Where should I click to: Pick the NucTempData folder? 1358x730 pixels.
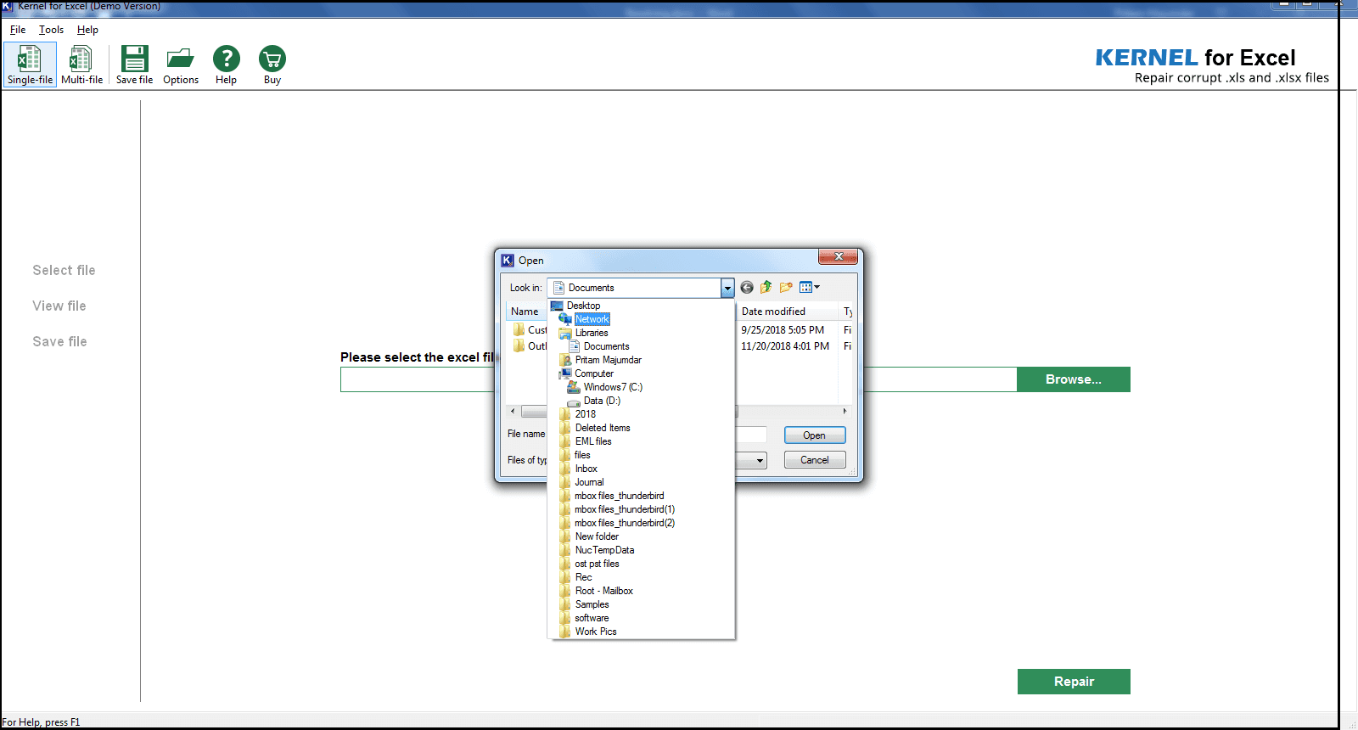point(604,550)
